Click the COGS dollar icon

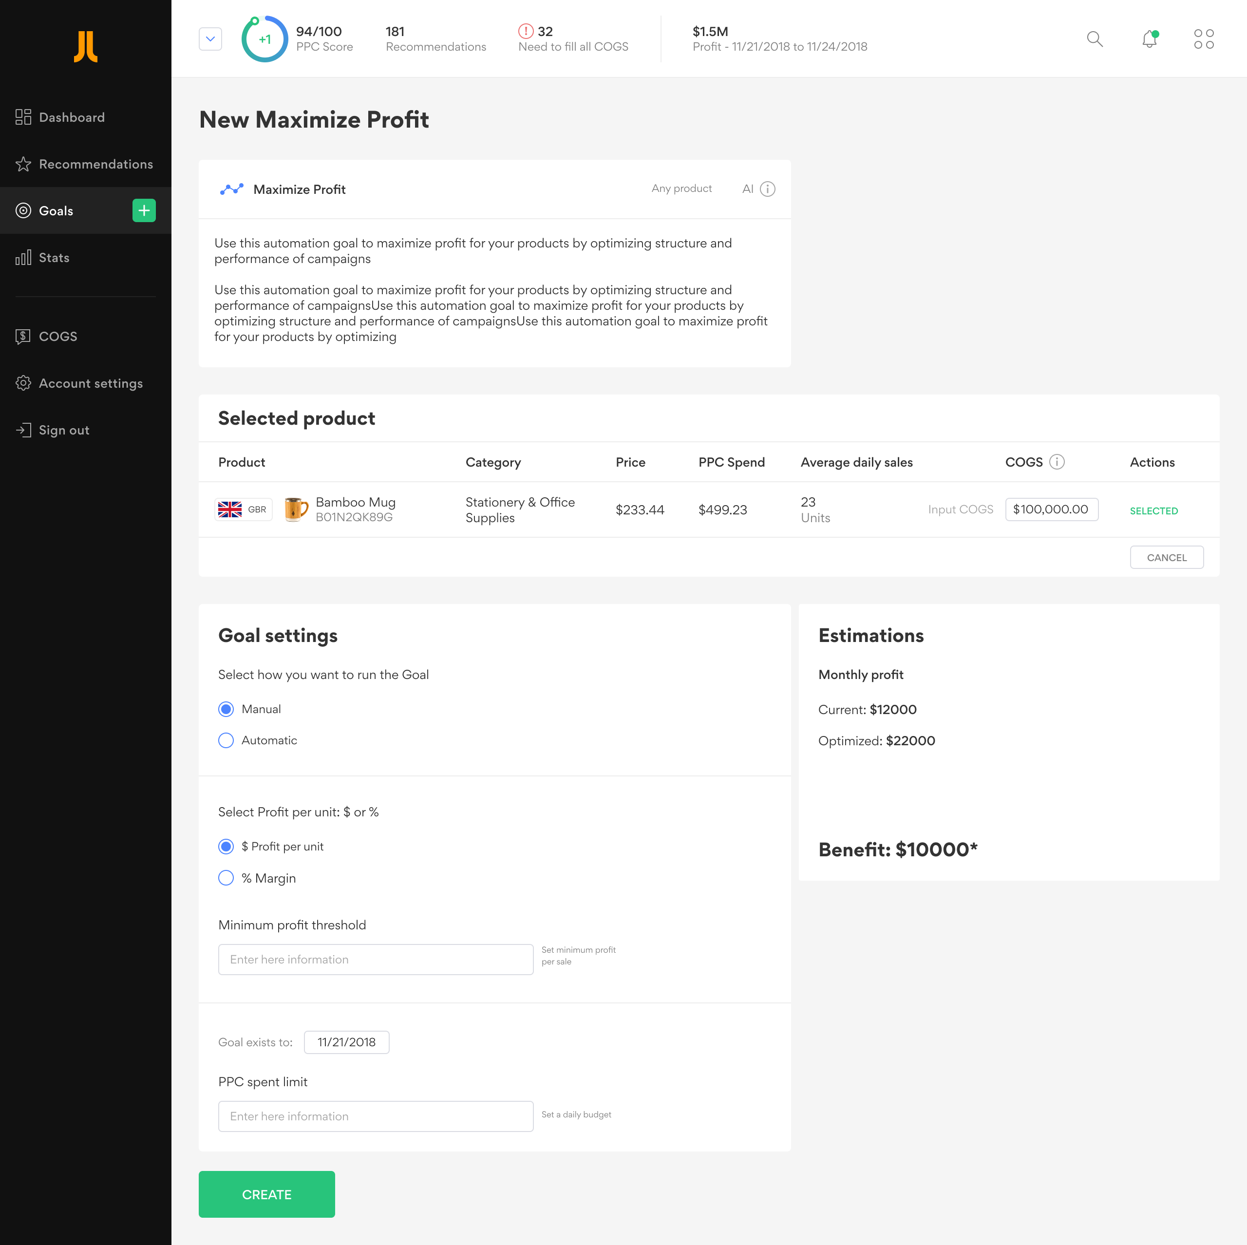(23, 336)
